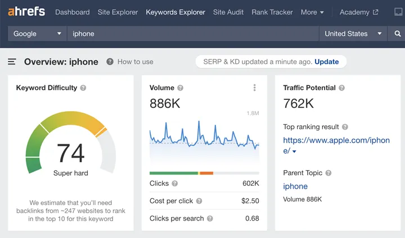Image resolution: width=405 pixels, height=238 pixels.
Task: Click the Parent Topic help icon
Action: [x=328, y=173]
